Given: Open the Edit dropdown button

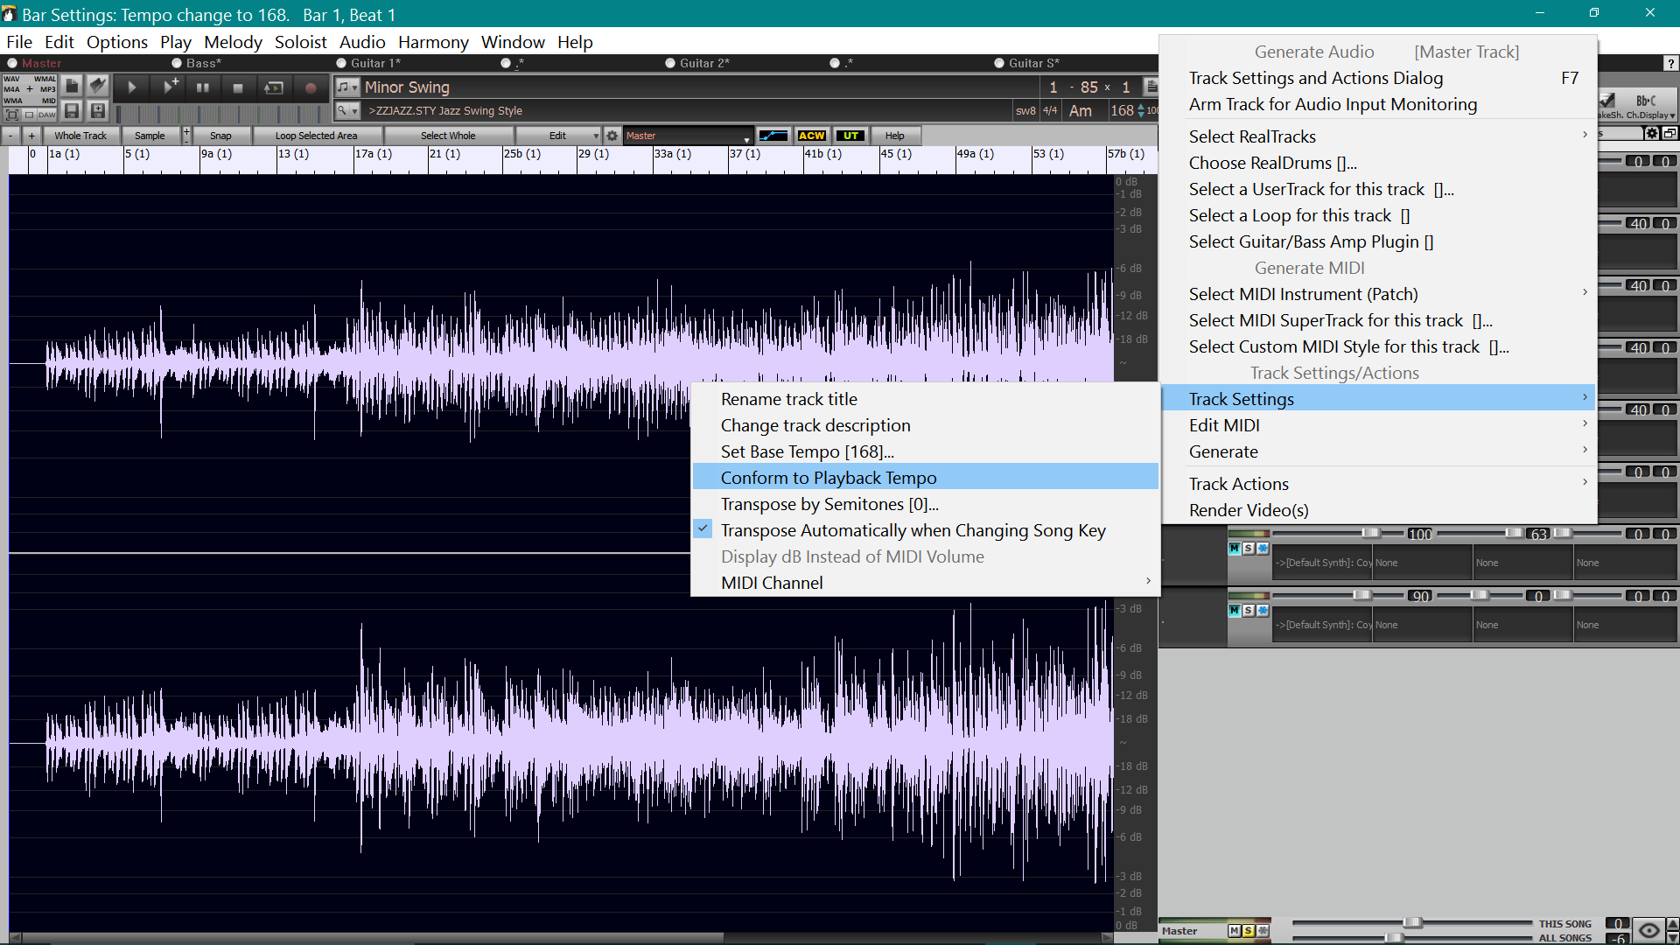Looking at the screenshot, I should pyautogui.click(x=558, y=136).
